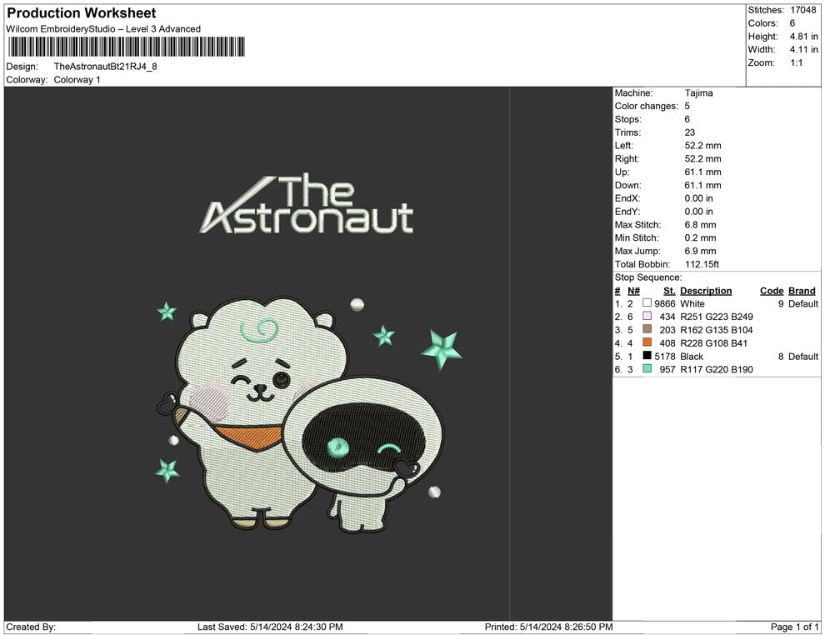Click the max jump value '6.9 mm'

click(700, 251)
